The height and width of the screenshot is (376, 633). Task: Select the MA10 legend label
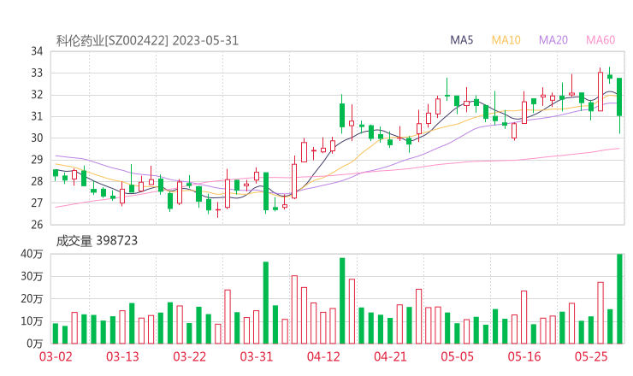click(506, 40)
